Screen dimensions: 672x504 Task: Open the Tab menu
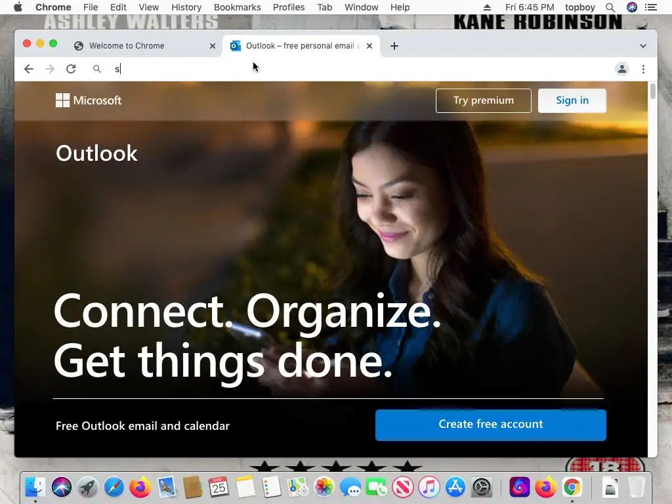pos(324,7)
